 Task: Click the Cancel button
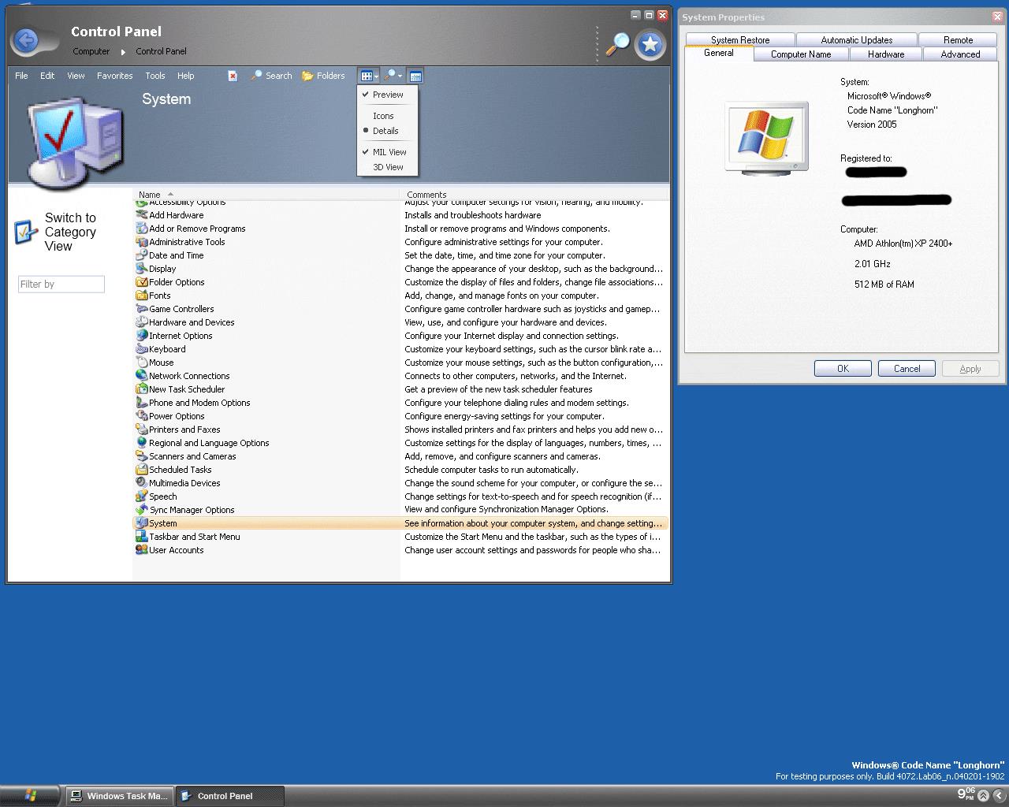907,369
